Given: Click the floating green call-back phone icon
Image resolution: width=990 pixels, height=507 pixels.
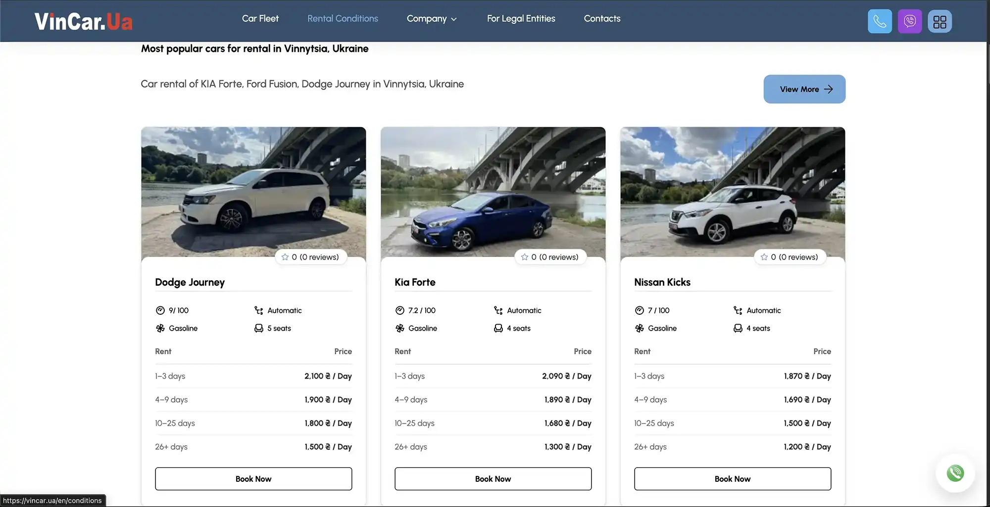Looking at the screenshot, I should [x=955, y=473].
